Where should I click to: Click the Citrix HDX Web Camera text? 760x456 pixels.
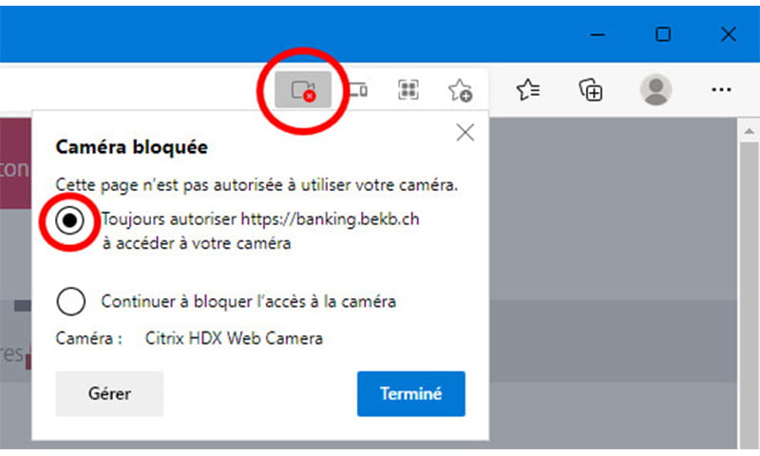pos(234,338)
